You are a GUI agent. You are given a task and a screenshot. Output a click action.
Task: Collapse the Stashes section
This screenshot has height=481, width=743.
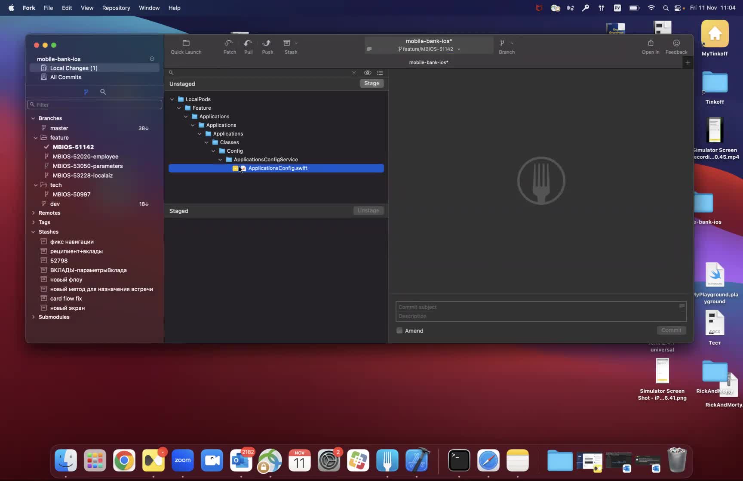33,232
